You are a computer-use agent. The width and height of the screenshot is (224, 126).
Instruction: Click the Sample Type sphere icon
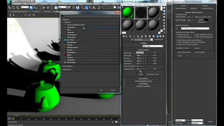click(164, 8)
